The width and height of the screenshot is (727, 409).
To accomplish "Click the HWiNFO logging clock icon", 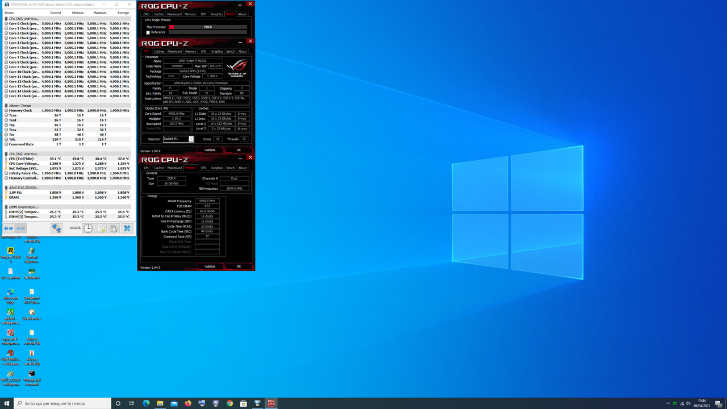I will [87, 228].
